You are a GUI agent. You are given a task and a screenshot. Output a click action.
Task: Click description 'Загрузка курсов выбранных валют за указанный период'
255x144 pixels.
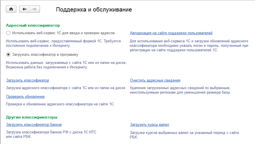(177, 133)
